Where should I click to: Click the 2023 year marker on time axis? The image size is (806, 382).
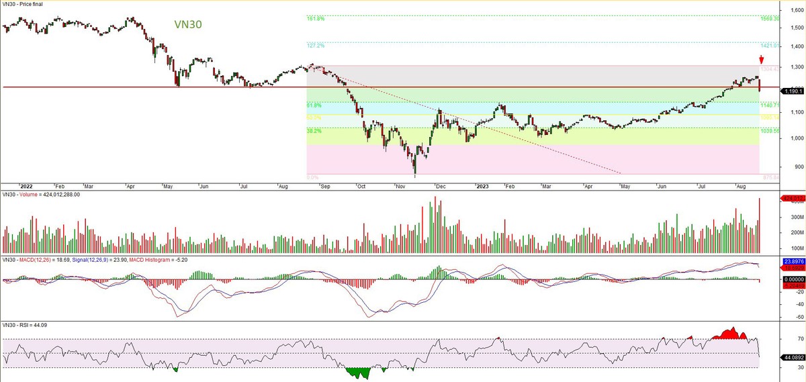484,186
